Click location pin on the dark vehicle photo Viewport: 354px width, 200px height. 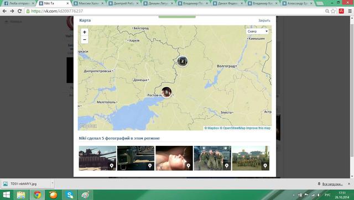click(150, 166)
